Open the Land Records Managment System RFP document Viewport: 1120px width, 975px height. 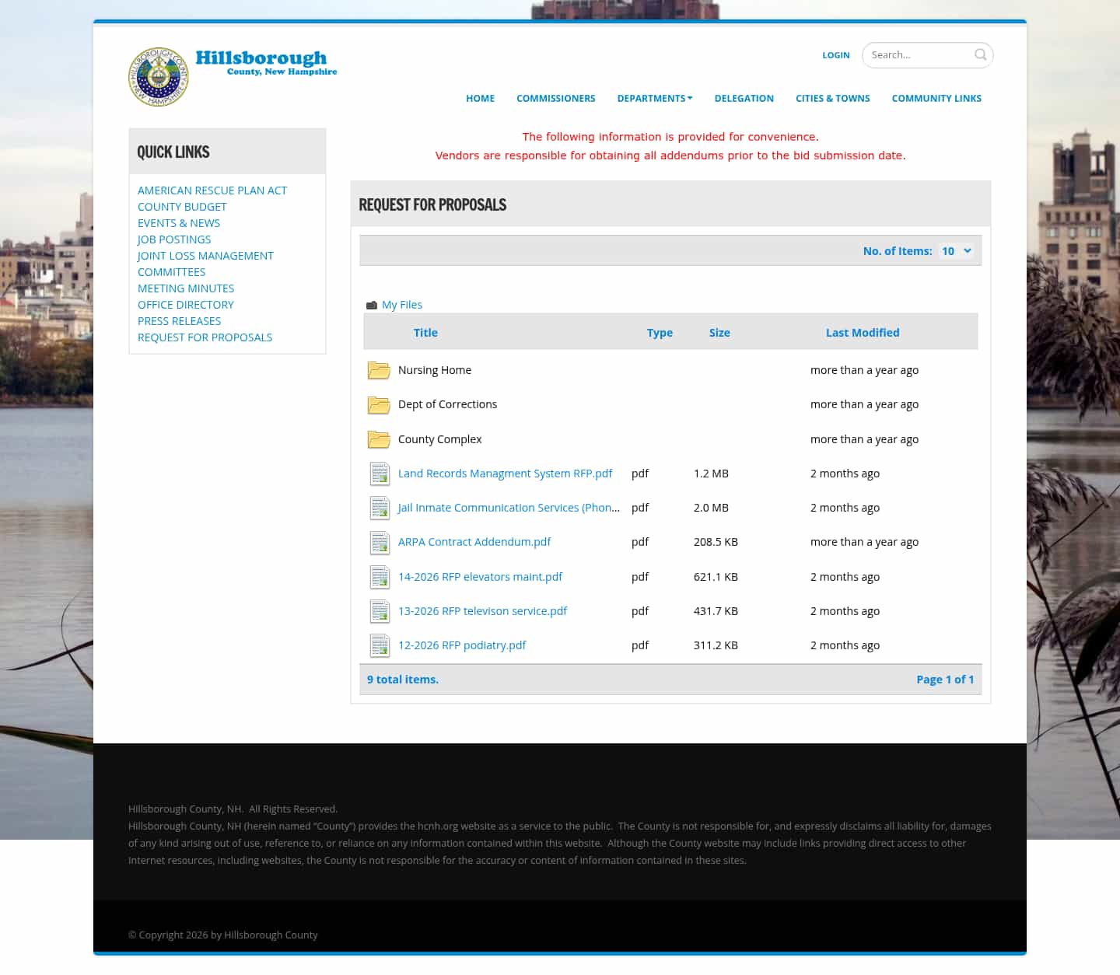tap(505, 473)
